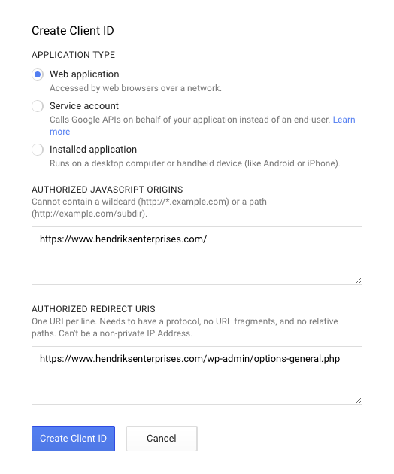394x474 pixels.
Task: Select the Installed application radio button
Action: tap(38, 150)
